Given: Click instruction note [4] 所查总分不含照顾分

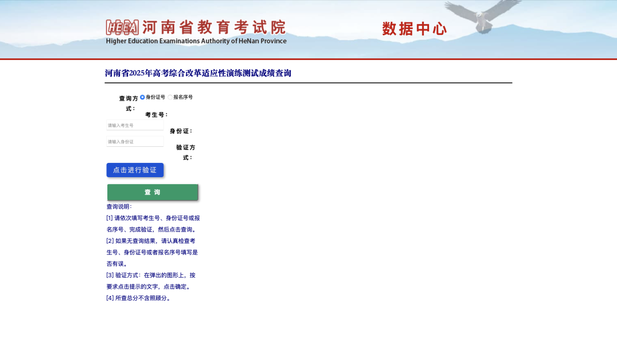Looking at the screenshot, I should pos(138,298).
